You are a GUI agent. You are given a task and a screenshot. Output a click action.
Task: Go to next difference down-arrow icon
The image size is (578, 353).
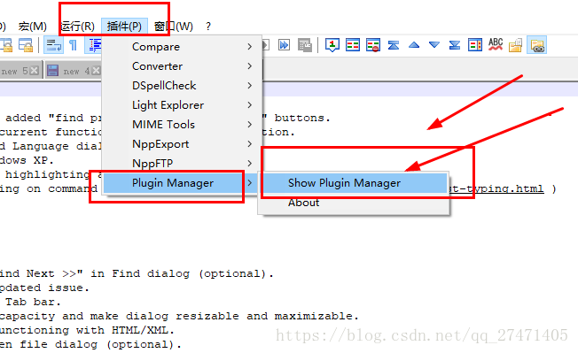pos(434,45)
